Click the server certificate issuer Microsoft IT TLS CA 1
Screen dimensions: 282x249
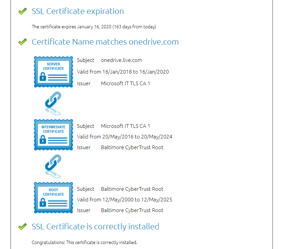tap(125, 84)
